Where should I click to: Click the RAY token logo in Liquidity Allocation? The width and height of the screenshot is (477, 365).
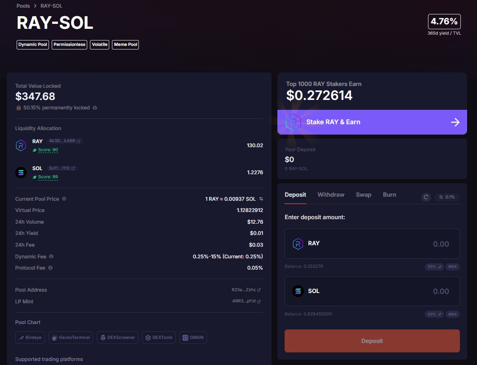click(x=20, y=145)
